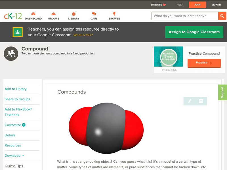Expand the Download dropdown arrow
Image resolution: width=227 pixels, height=170 pixels.
[23, 156]
